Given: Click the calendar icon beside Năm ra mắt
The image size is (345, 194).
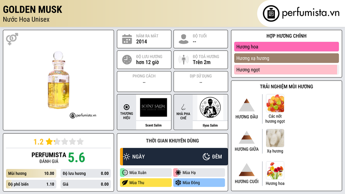Looking at the screenshot, I should [127, 39].
